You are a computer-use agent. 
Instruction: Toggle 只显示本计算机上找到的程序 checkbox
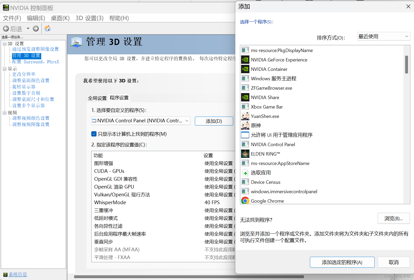[x=94, y=134]
